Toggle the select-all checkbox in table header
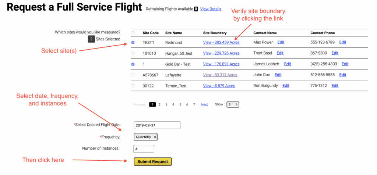The image size is (377, 175). click(x=133, y=33)
